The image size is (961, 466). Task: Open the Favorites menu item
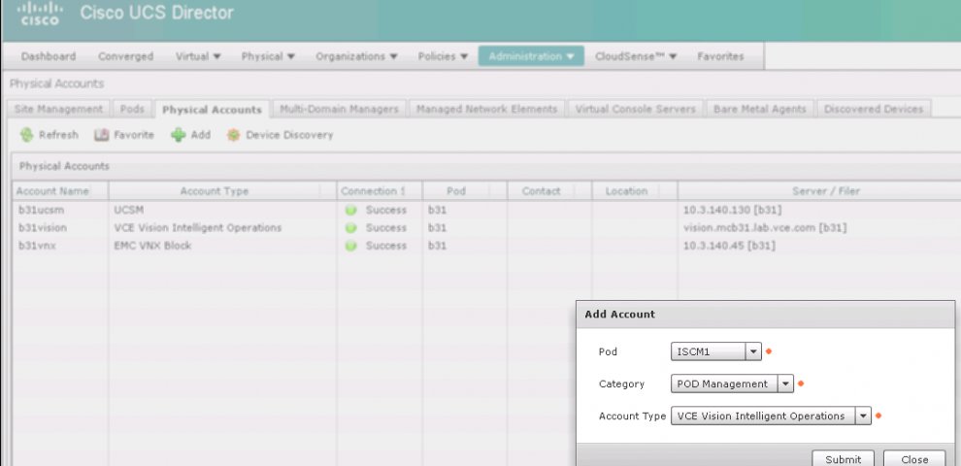tap(720, 56)
